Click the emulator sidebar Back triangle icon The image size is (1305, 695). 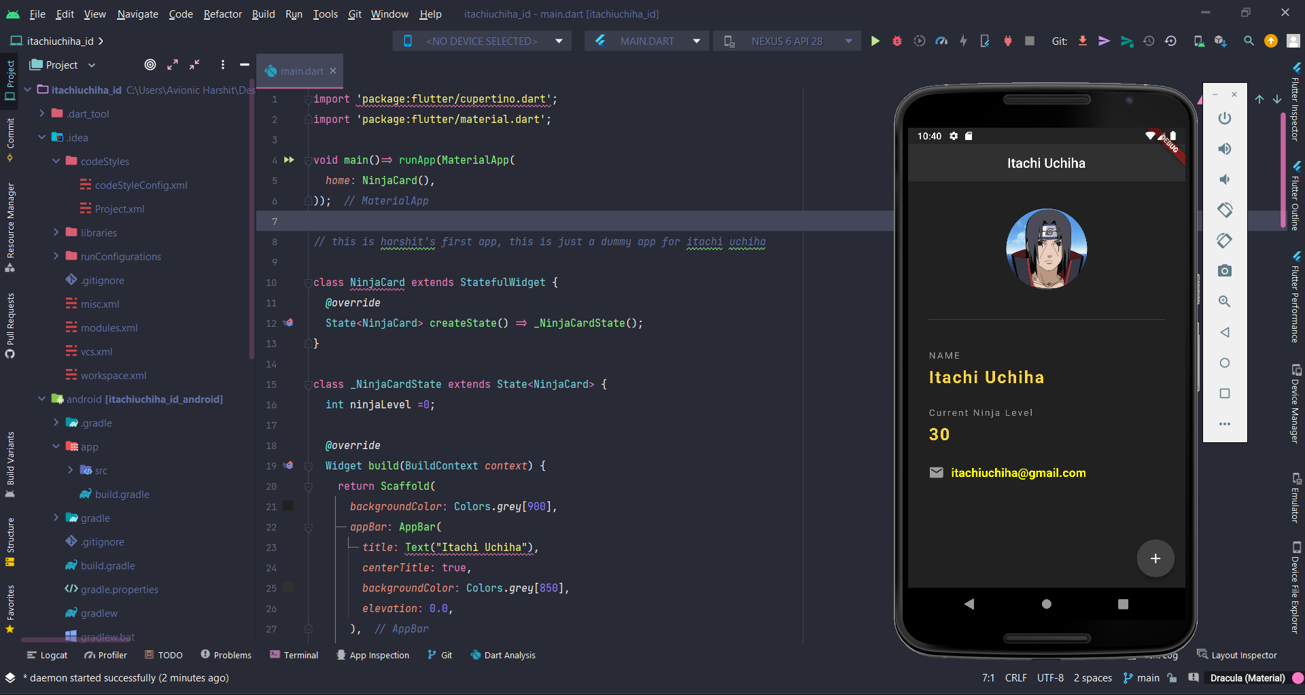[x=1225, y=332]
